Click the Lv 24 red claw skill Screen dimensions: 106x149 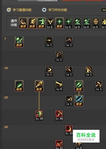coord(39,115)
